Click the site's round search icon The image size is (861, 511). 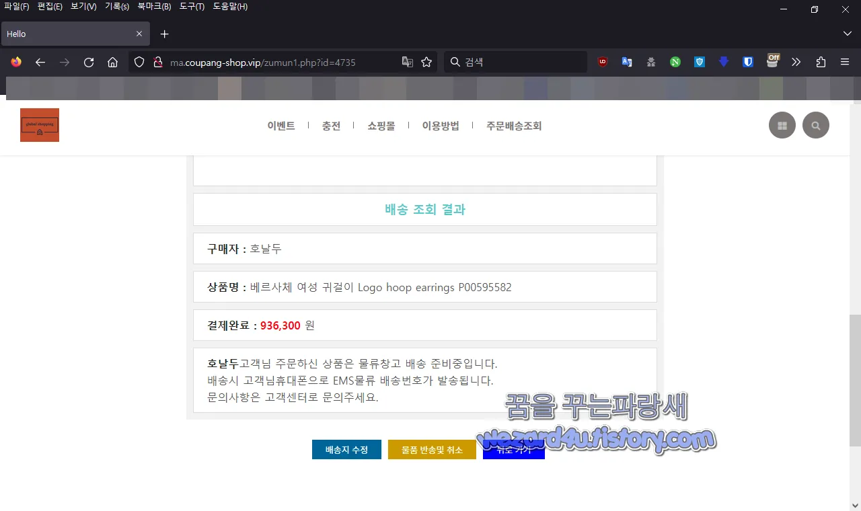click(816, 125)
